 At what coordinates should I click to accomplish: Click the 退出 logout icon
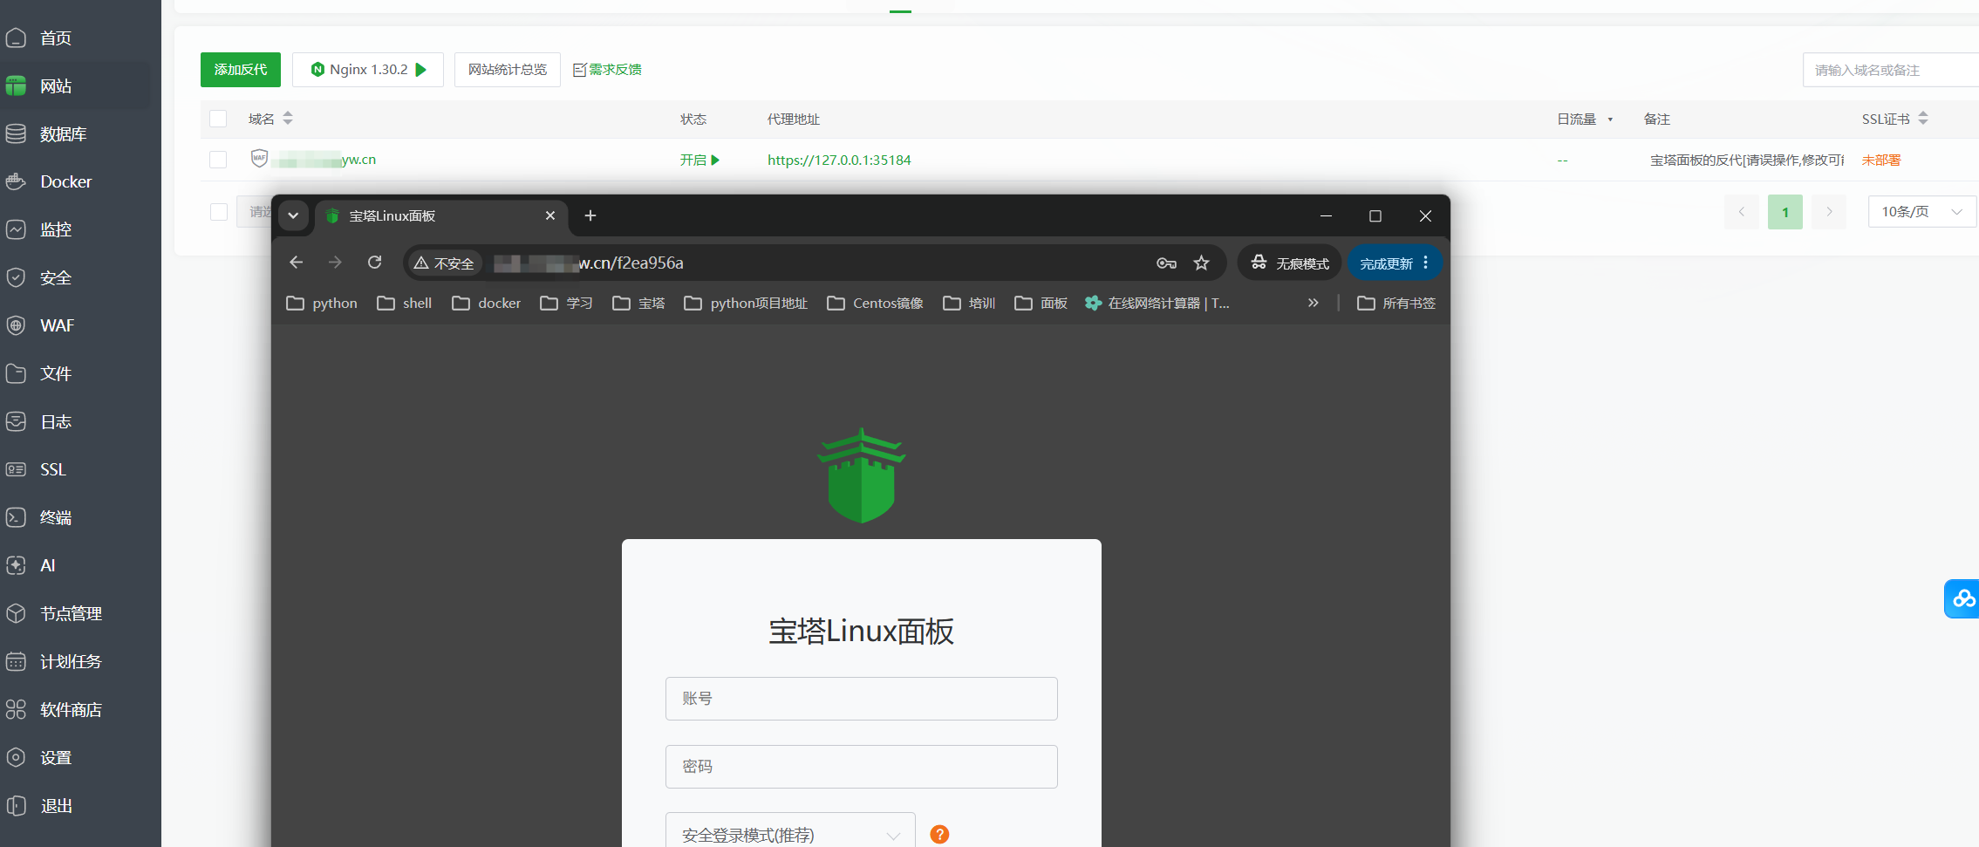coord(16,805)
